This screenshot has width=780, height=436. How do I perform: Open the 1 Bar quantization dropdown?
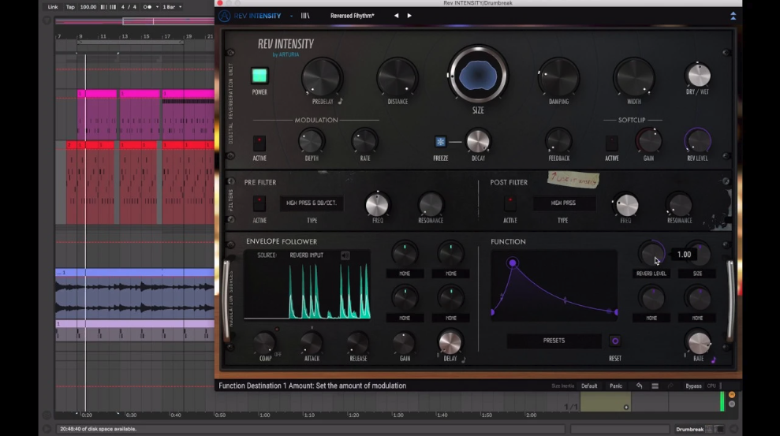(170, 7)
